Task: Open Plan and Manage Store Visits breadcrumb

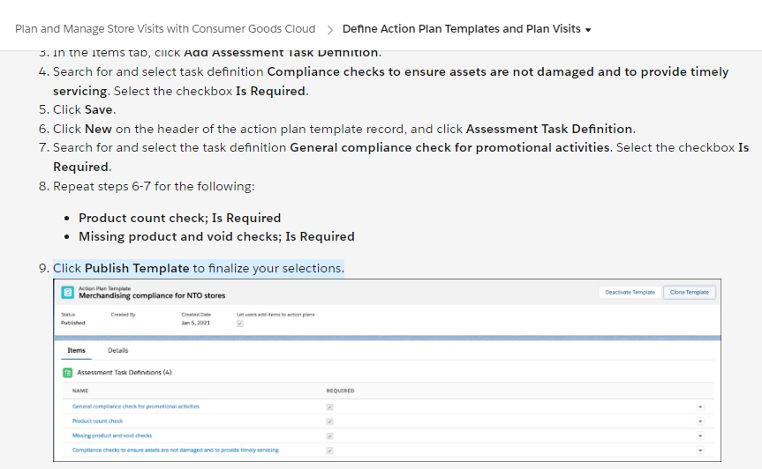Action: pyautogui.click(x=165, y=29)
